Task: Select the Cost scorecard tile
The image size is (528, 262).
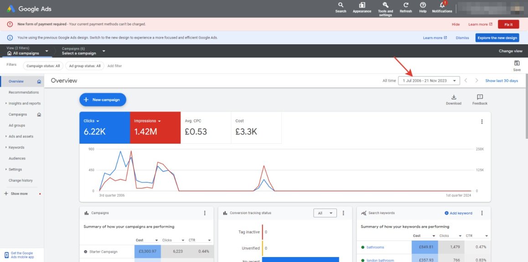Action: tap(256, 128)
